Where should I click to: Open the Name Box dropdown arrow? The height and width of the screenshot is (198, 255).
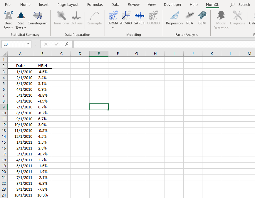tap(28, 44)
